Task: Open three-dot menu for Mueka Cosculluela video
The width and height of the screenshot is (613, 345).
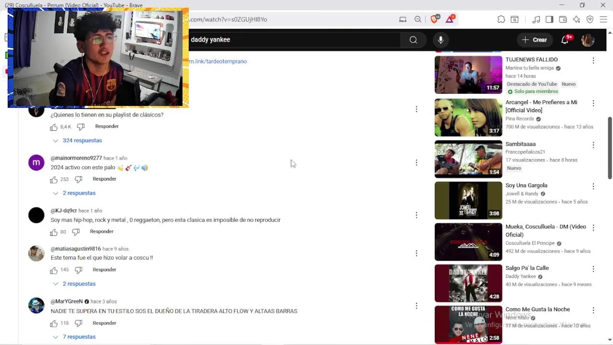Action: [x=593, y=228]
